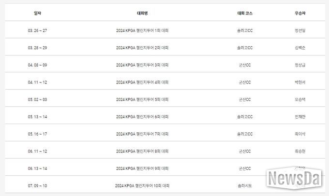
Task: Select the 07. 09 ~ 10 date cell
Action: pyautogui.click(x=37, y=186)
